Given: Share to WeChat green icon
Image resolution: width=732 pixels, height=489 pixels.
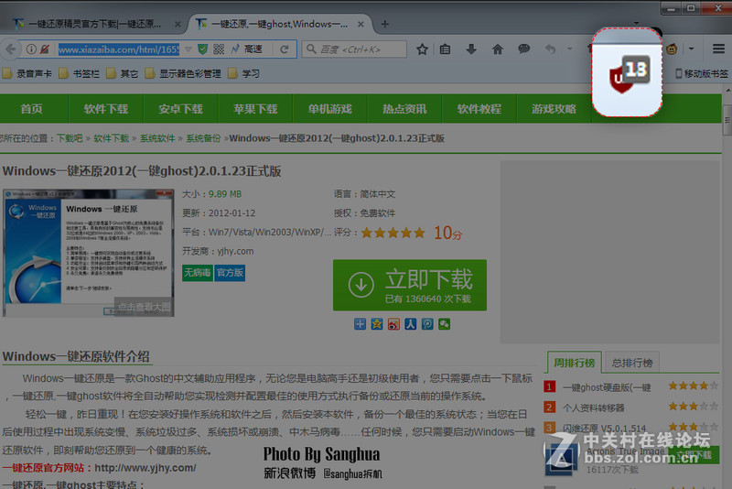Looking at the screenshot, I should (444, 324).
